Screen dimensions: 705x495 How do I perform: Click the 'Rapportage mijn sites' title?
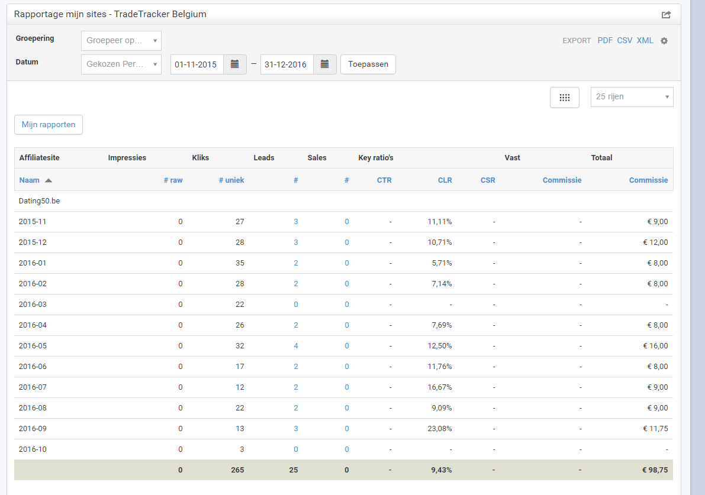pyautogui.click(x=110, y=14)
